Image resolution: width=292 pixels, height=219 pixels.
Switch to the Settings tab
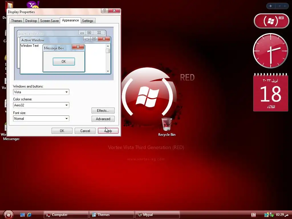pos(88,21)
